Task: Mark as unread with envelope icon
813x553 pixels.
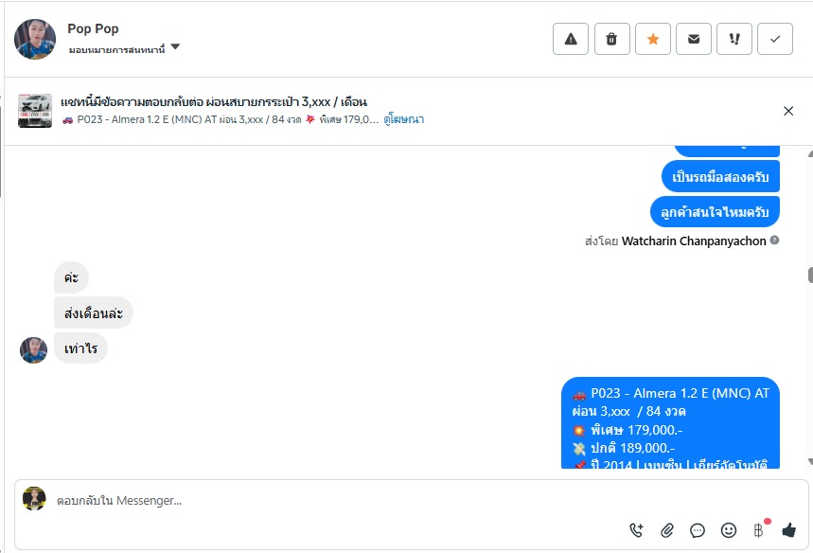Action: 694,39
